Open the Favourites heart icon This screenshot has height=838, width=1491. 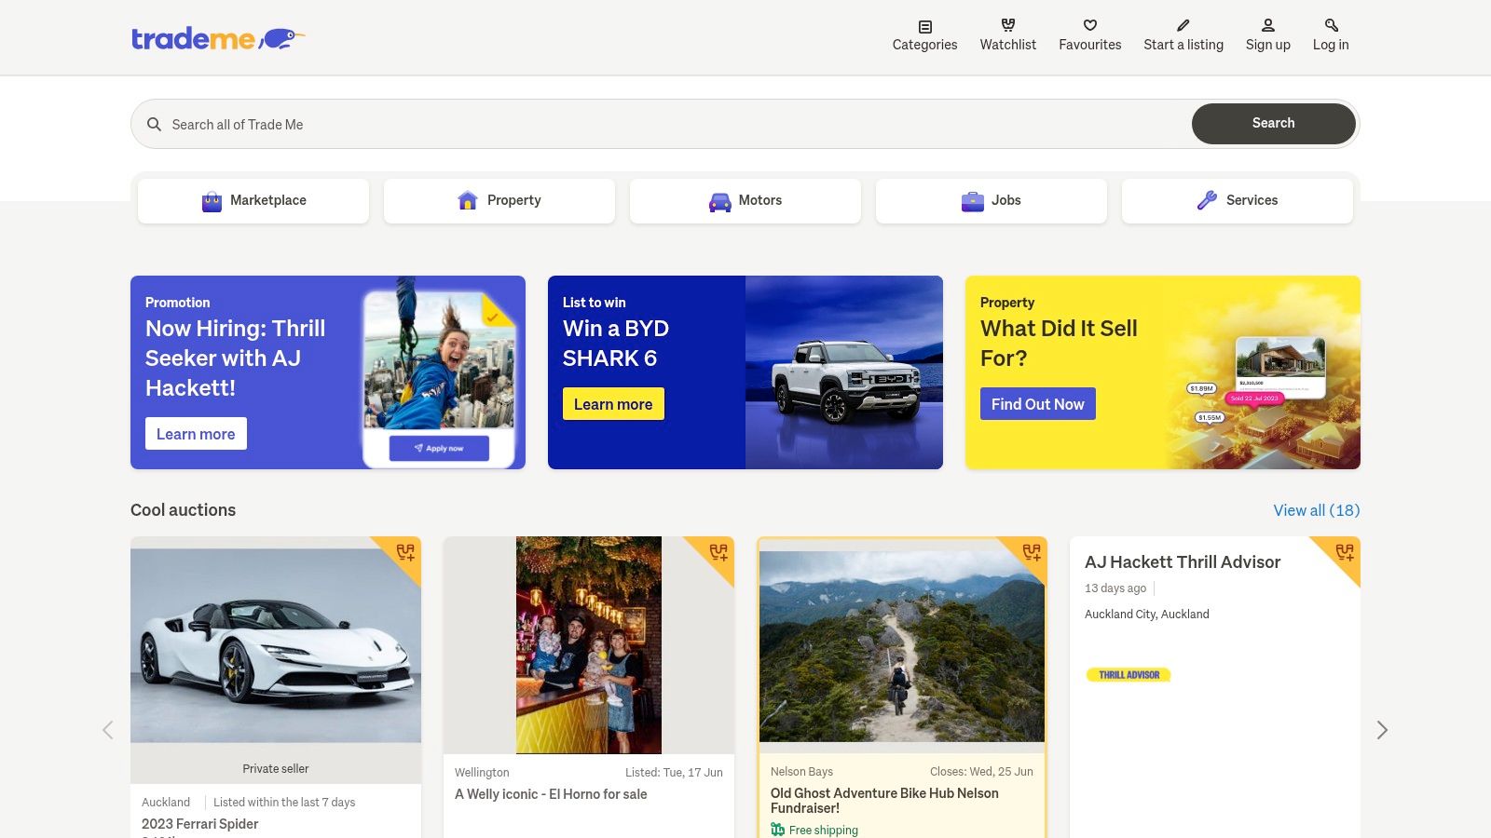1089,25
